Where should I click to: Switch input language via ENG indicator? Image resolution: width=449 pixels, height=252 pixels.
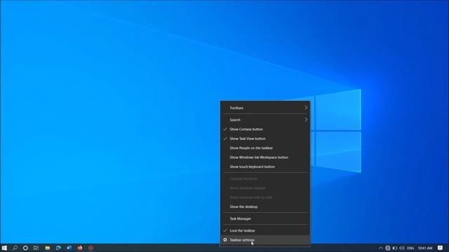click(410, 248)
